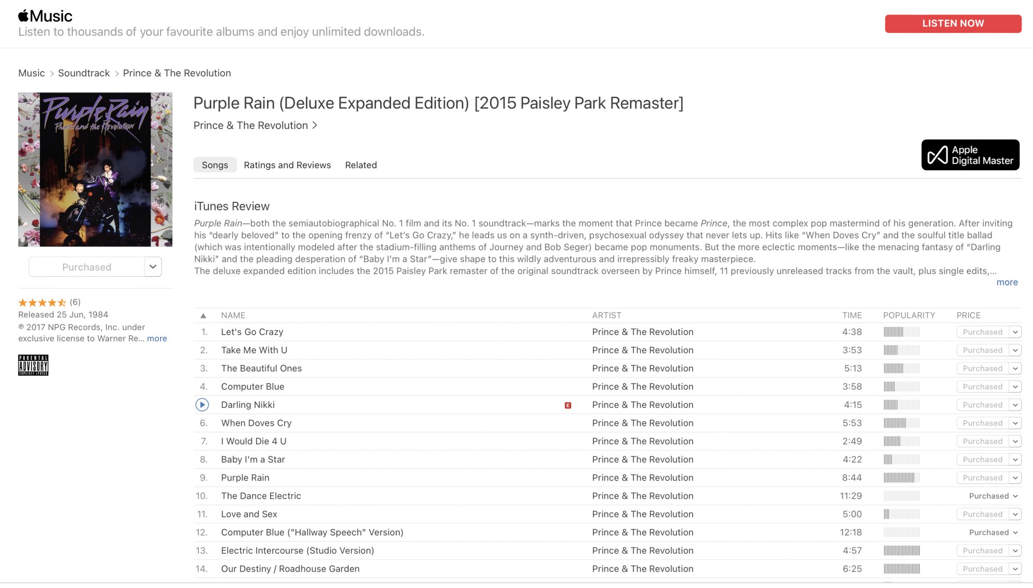Click the explicit badge on Darling Nikki
Viewport: 1033px width, 588px height.
tap(568, 405)
